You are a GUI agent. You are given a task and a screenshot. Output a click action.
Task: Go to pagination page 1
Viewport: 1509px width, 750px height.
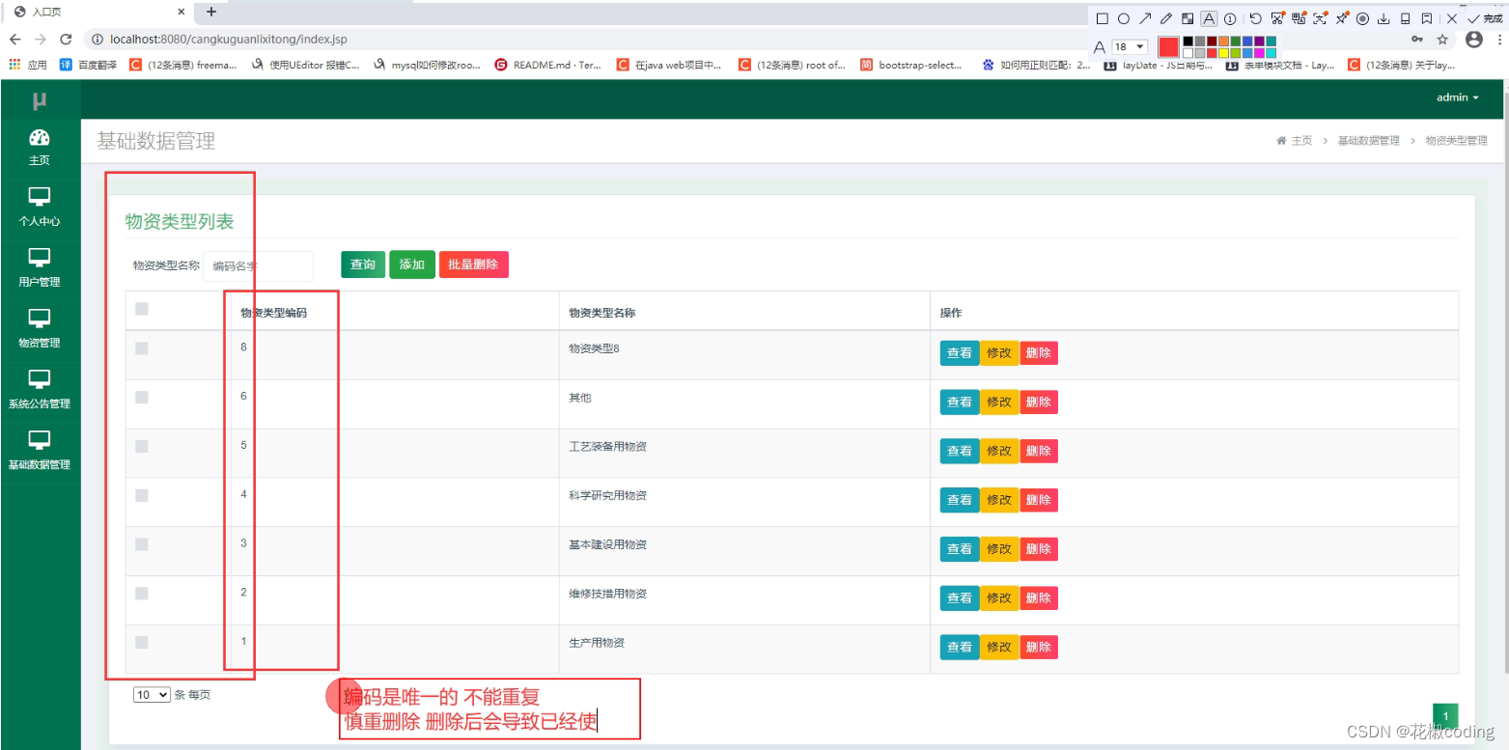coord(1445,716)
